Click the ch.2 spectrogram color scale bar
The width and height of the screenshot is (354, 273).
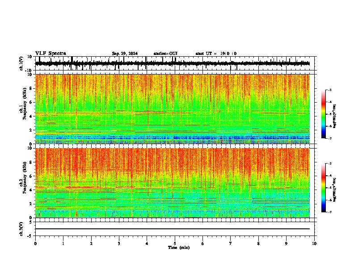(x=324, y=188)
